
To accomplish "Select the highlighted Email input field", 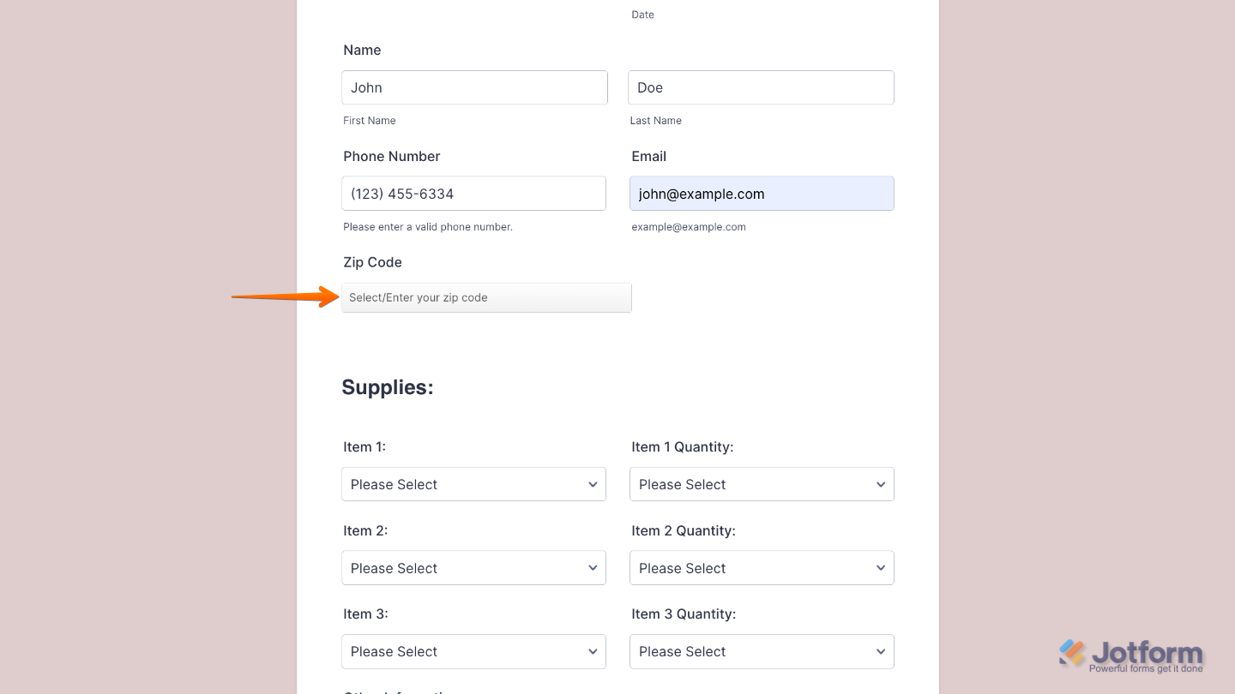I will 762,194.
